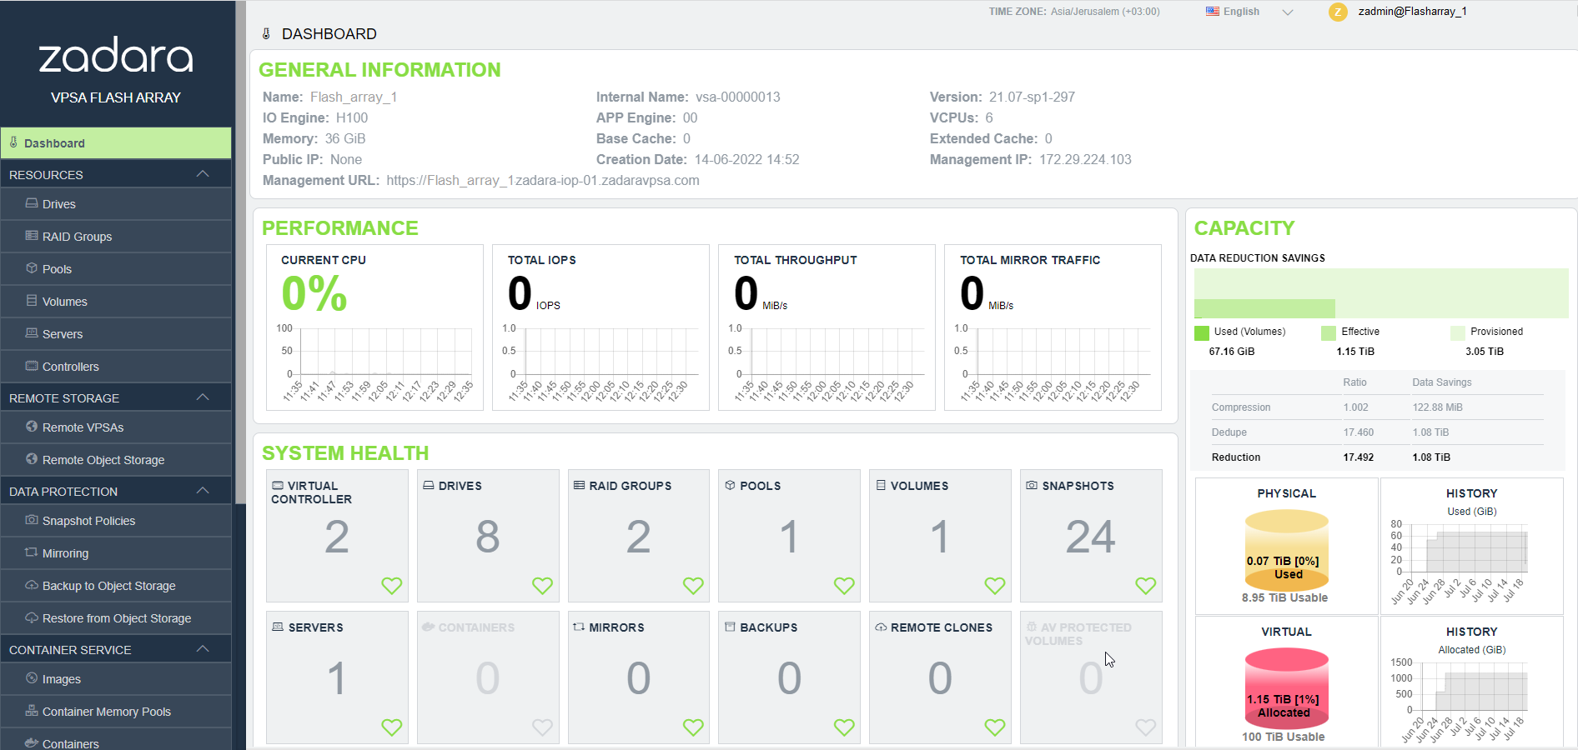
Task: Click the Drives icon in the sidebar
Action: point(32,203)
